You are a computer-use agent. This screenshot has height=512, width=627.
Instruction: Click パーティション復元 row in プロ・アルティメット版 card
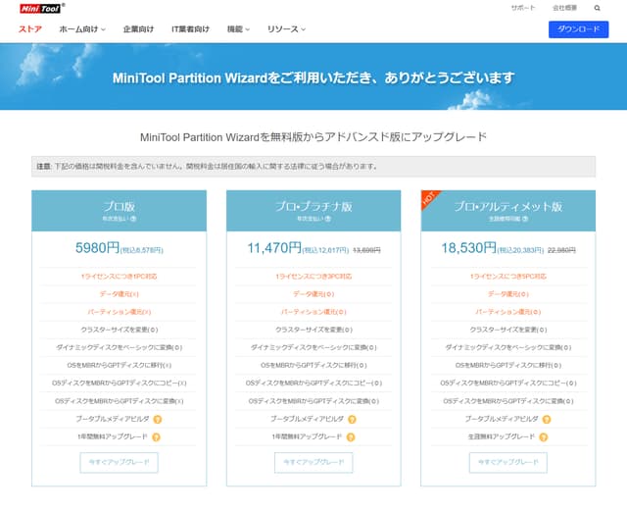tap(508, 312)
